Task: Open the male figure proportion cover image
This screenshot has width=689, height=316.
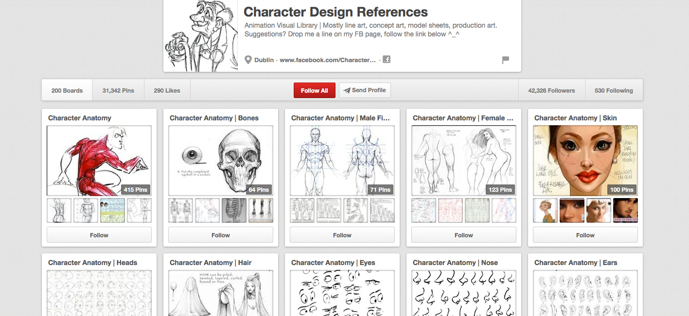Action: [342, 161]
